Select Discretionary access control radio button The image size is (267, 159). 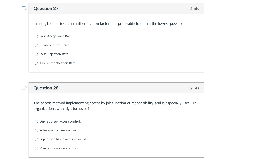(x=36, y=121)
